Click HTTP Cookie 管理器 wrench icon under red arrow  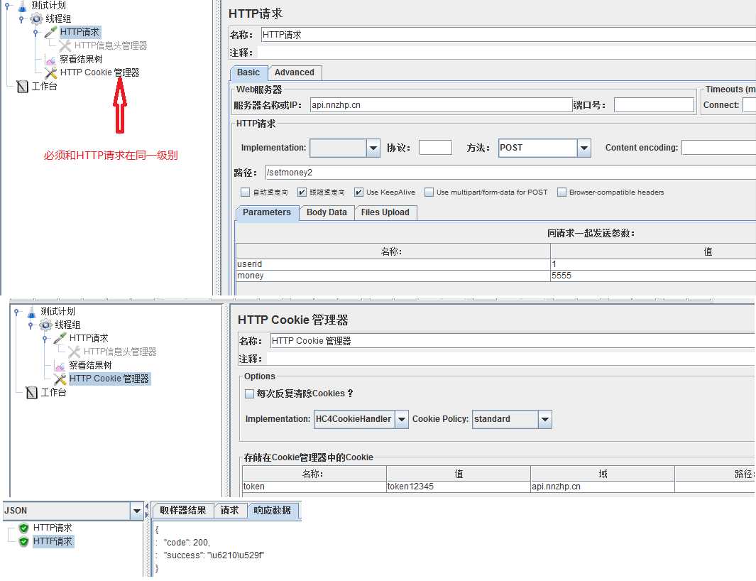[50, 73]
